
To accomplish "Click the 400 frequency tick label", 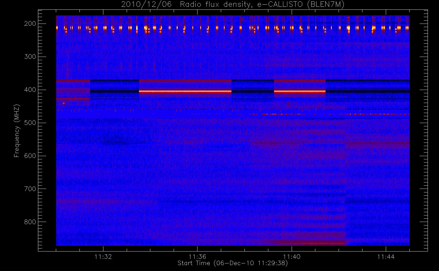I will coord(30,90).
